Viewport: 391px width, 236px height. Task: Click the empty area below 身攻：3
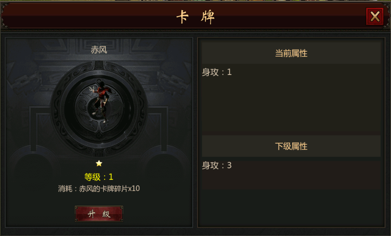click(x=291, y=208)
